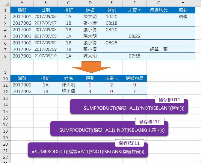
Task: Select column E header
Action: [x=112, y=3]
